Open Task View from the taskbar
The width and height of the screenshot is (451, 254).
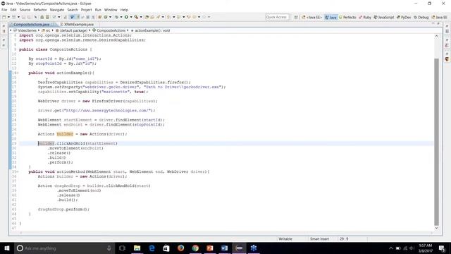click(122, 248)
